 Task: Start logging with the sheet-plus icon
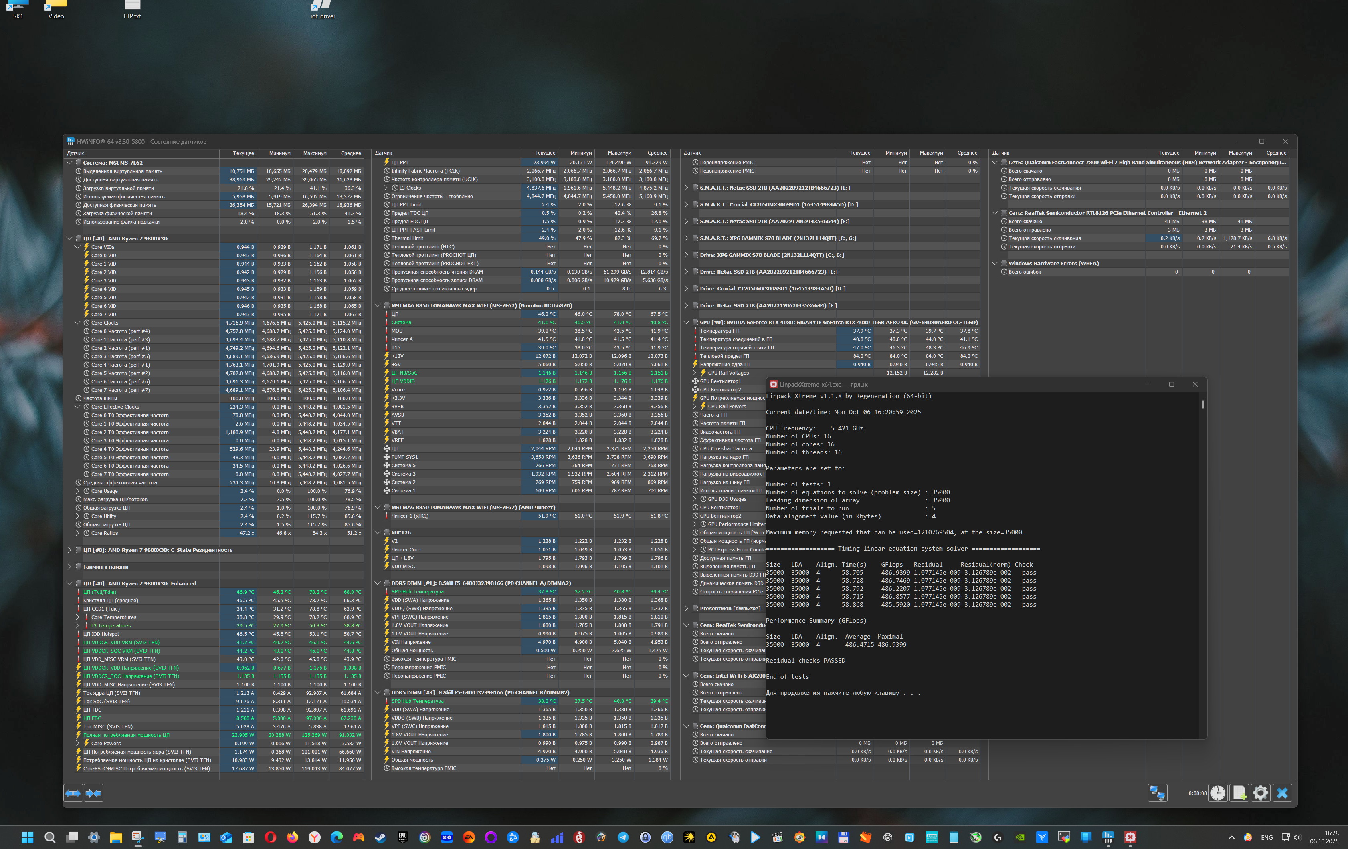[1239, 793]
